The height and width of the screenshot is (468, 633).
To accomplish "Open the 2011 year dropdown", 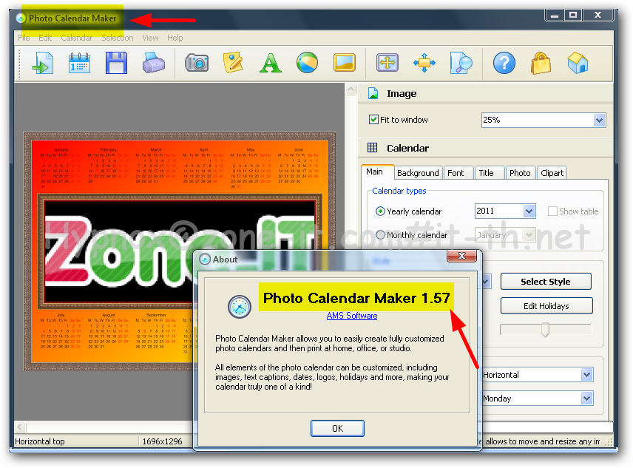I will (529, 211).
